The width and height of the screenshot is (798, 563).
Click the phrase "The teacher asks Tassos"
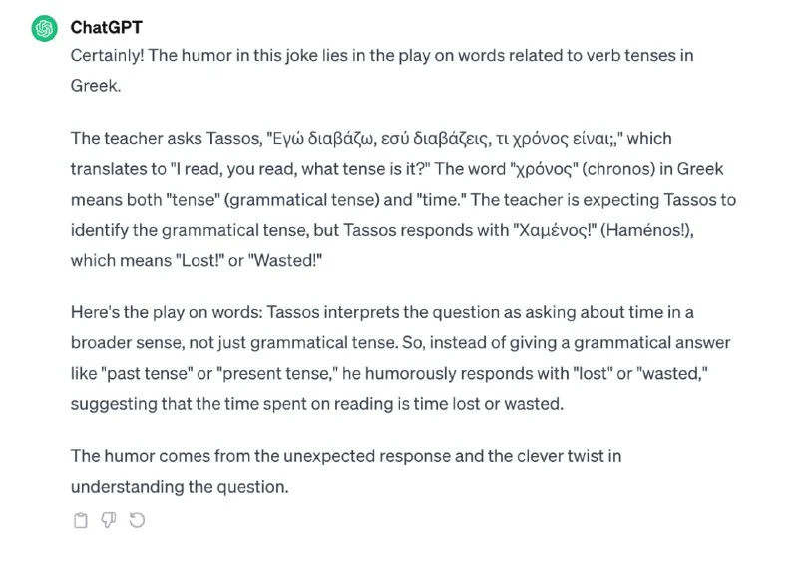click(x=160, y=138)
